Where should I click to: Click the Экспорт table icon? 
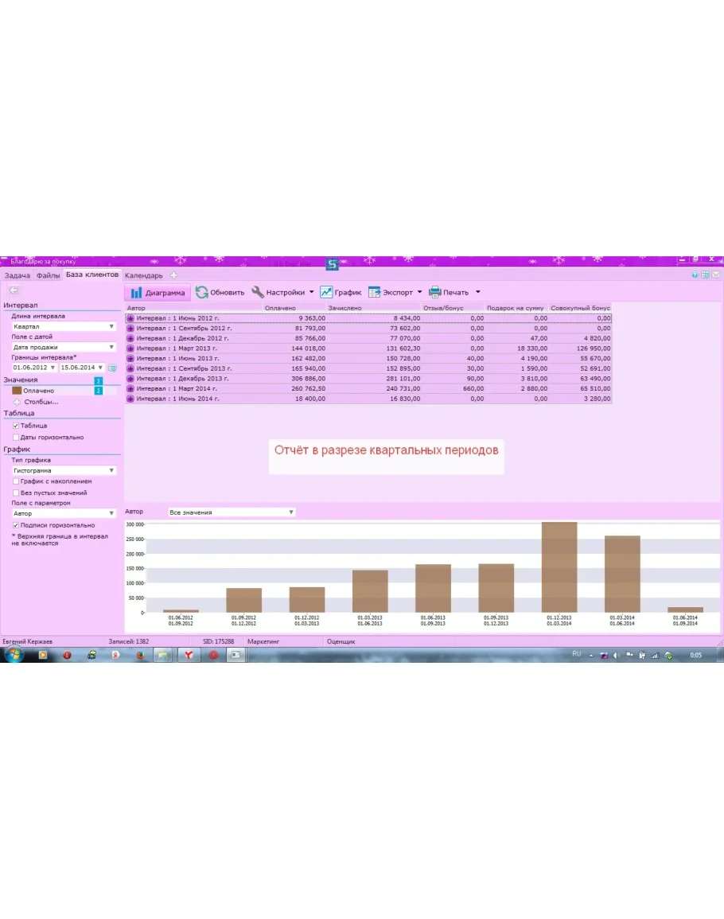374,293
